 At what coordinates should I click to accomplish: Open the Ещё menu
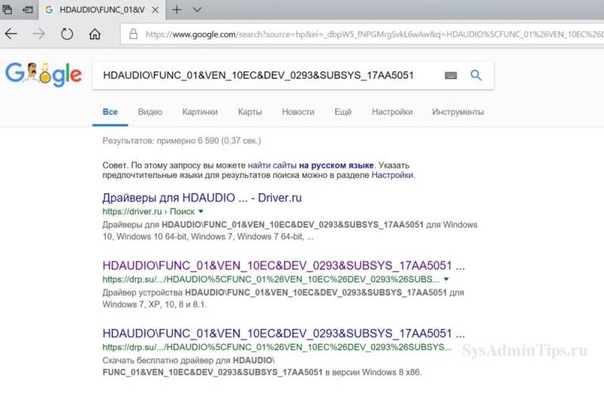(343, 112)
